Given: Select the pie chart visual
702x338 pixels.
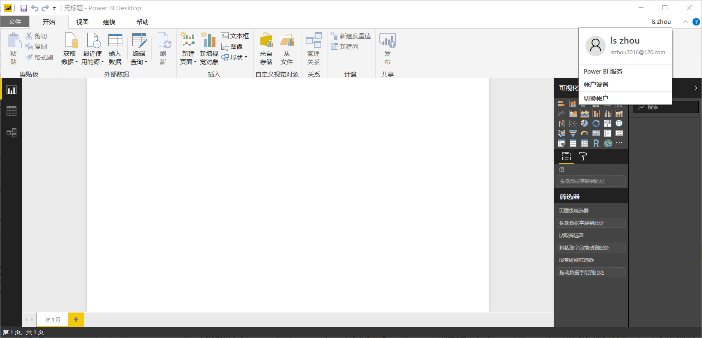Looking at the screenshot, I should 585,123.
